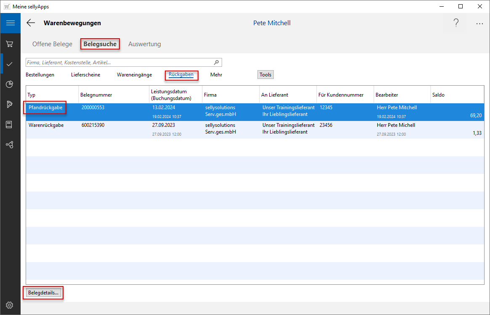The width and height of the screenshot is (490, 315).
Task: Go back using the arrow icon
Action: [x=31, y=23]
